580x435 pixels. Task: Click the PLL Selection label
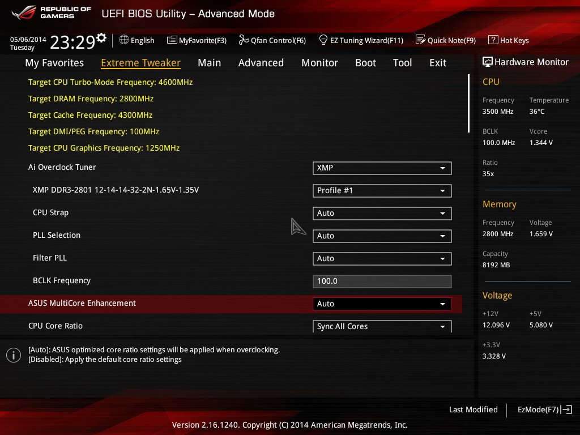point(57,235)
